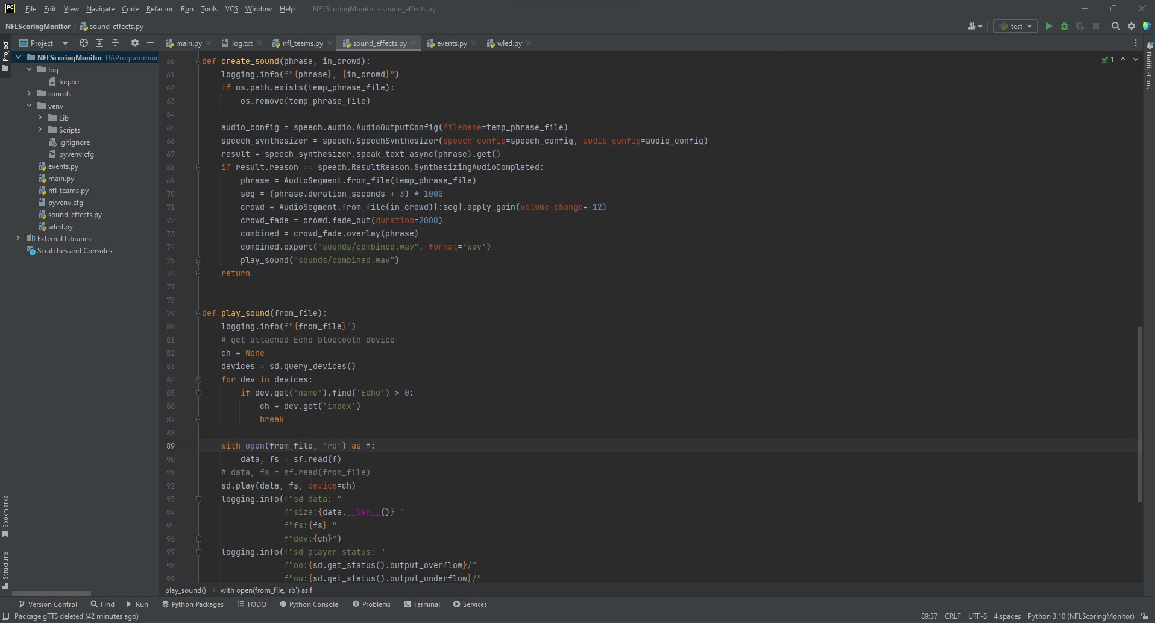
Task: Start debugging with the green bug icon
Action: 1065,27
